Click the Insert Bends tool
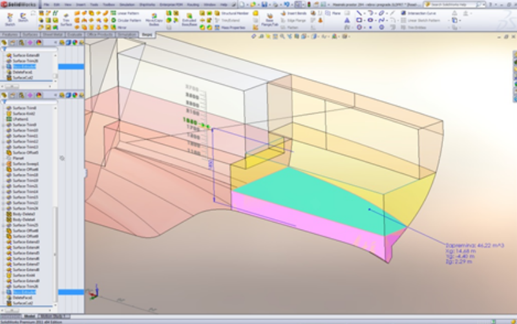 pyautogui.click(x=293, y=12)
